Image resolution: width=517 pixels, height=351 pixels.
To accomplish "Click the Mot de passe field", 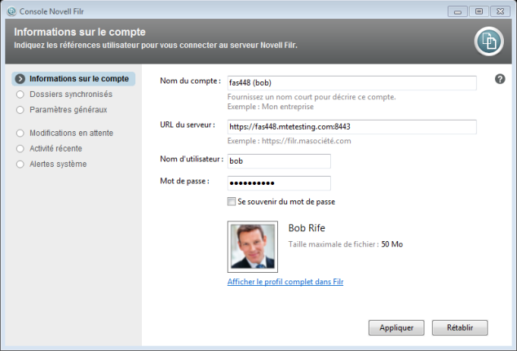I will [x=279, y=182].
